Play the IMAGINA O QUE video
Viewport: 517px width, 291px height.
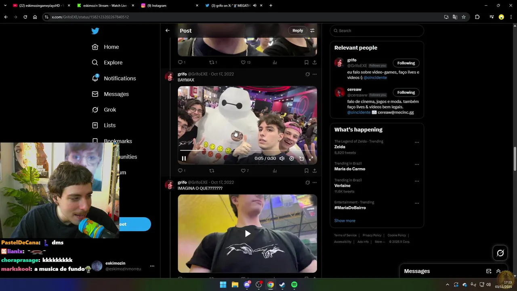click(x=248, y=234)
